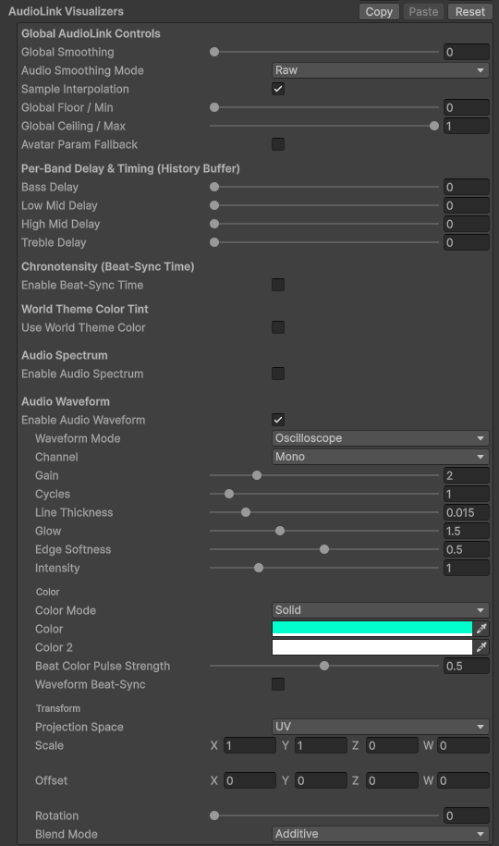This screenshot has height=846, width=499.
Task: Click the white Color 2 swatch
Action: pos(372,647)
